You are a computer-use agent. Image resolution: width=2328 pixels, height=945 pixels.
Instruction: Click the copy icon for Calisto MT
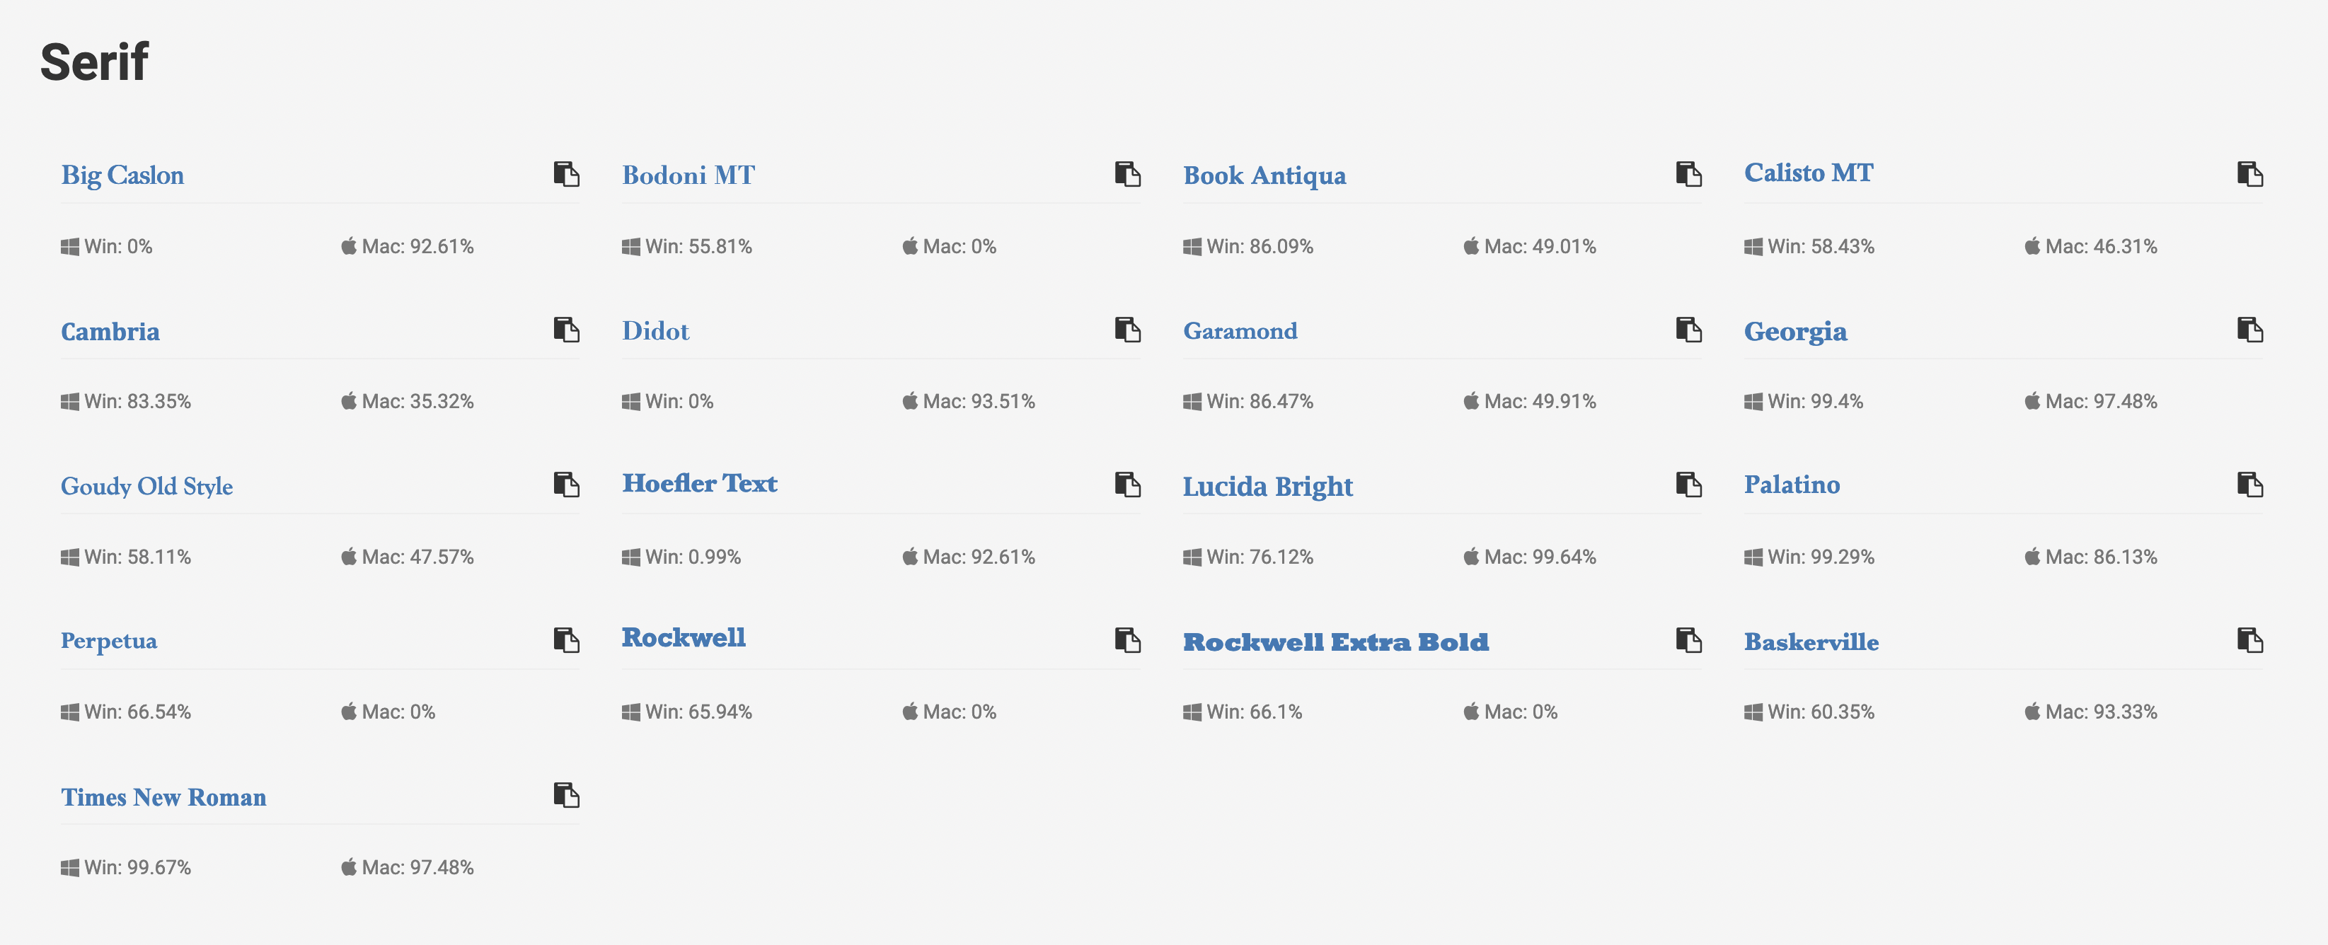[2249, 175]
